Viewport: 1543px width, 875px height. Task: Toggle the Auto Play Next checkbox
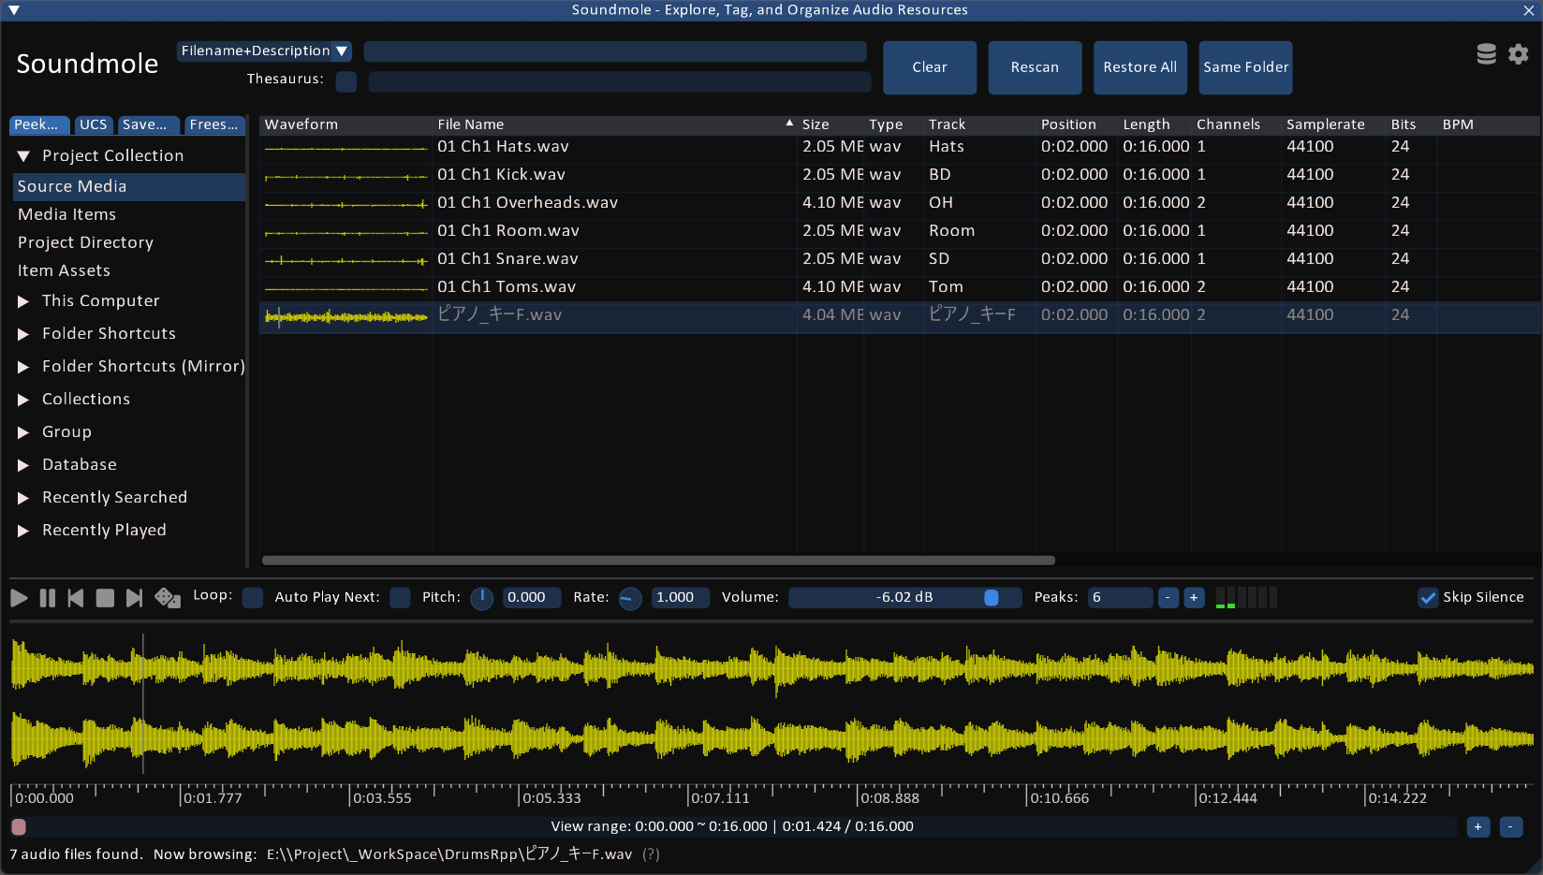coord(400,598)
